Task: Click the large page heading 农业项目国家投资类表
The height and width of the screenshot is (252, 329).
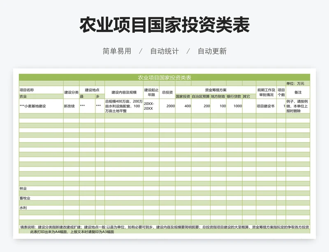Action: point(164,25)
